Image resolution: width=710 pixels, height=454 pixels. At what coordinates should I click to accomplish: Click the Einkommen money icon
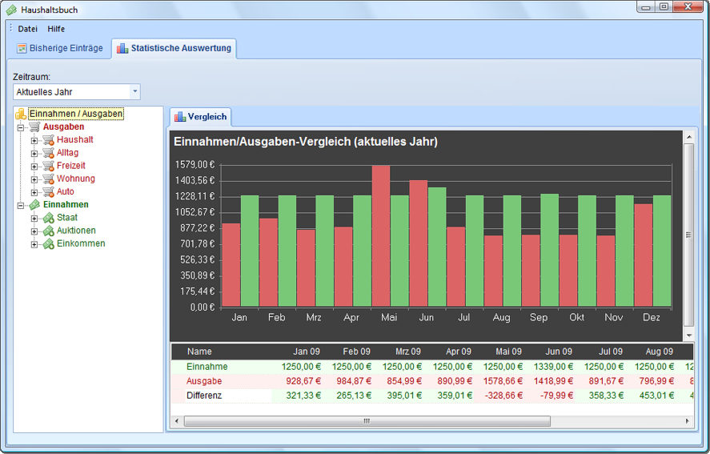click(x=49, y=244)
